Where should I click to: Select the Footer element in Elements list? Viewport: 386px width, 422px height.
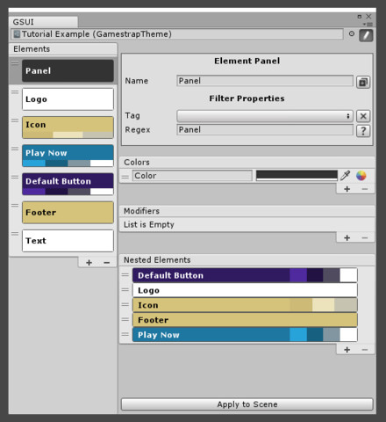pos(68,213)
